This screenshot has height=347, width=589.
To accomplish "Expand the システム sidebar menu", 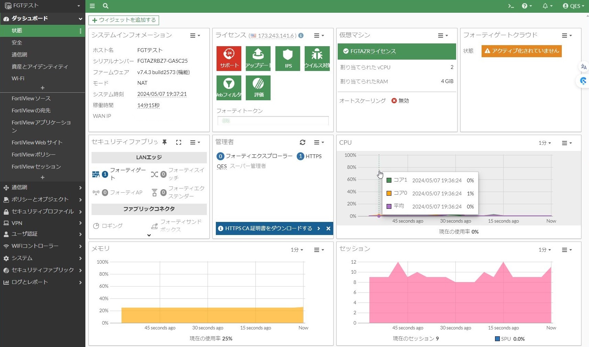I will point(42,258).
